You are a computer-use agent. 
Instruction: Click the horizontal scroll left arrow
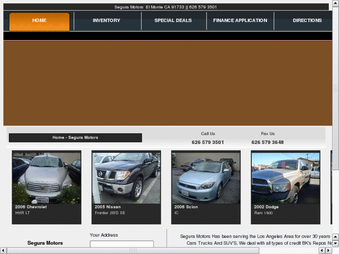coord(3,250)
